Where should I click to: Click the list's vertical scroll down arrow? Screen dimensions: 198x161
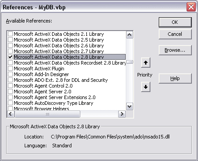point(130,107)
